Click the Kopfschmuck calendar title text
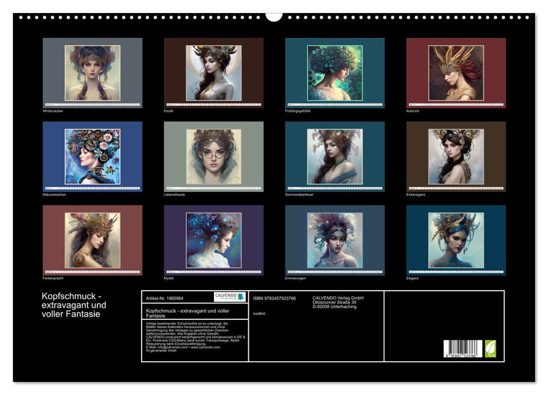548x395 pixels. (74, 302)
